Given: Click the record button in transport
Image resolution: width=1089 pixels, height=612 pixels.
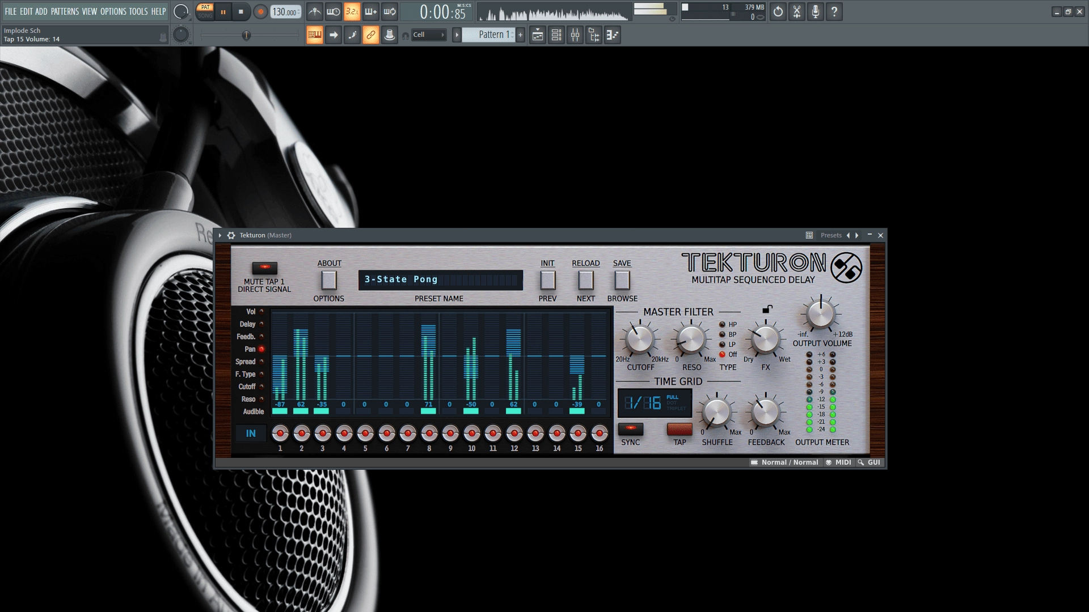Looking at the screenshot, I should point(260,12).
